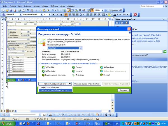This screenshot has height=126, width=168.
Task: Open the font size 14 dropdown
Action: (x=50, y=15)
